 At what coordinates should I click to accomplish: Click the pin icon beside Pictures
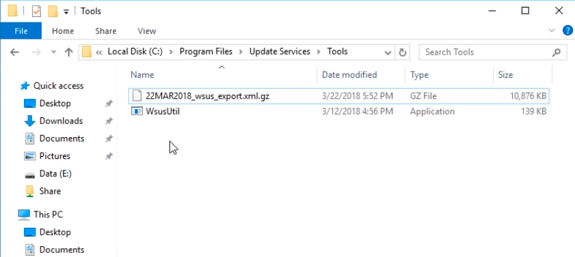[109, 157]
